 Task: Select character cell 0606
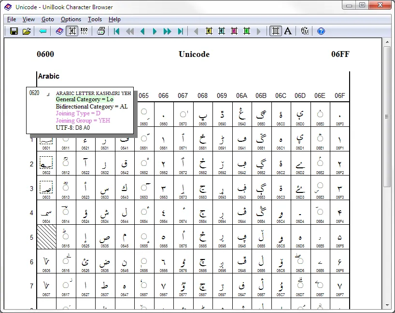pos(46,262)
